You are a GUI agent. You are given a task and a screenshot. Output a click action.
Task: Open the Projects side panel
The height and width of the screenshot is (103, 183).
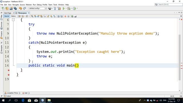pyautogui.click(x=1, y=35)
